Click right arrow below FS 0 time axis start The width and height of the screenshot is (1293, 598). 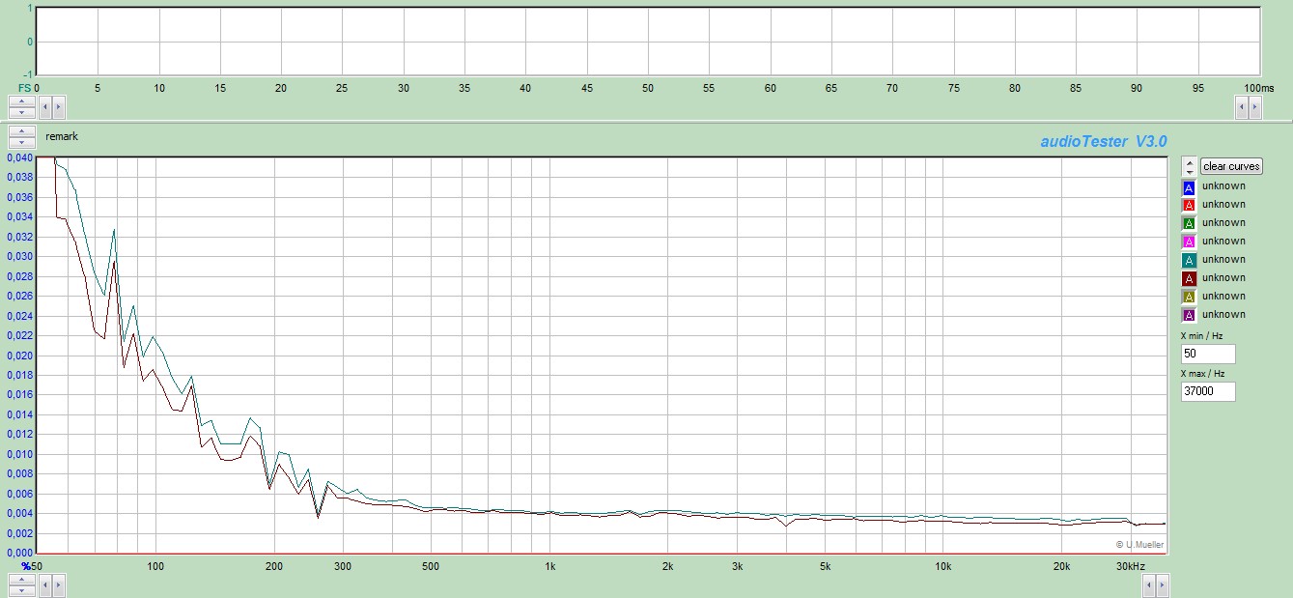(58, 106)
